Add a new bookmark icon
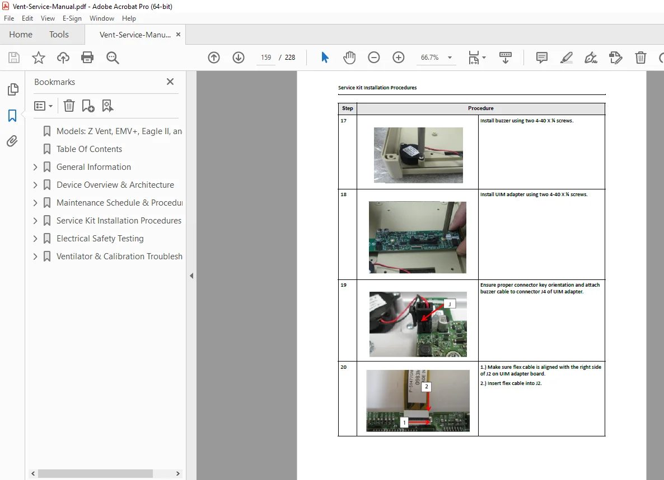The height and width of the screenshot is (480, 664). [88, 106]
